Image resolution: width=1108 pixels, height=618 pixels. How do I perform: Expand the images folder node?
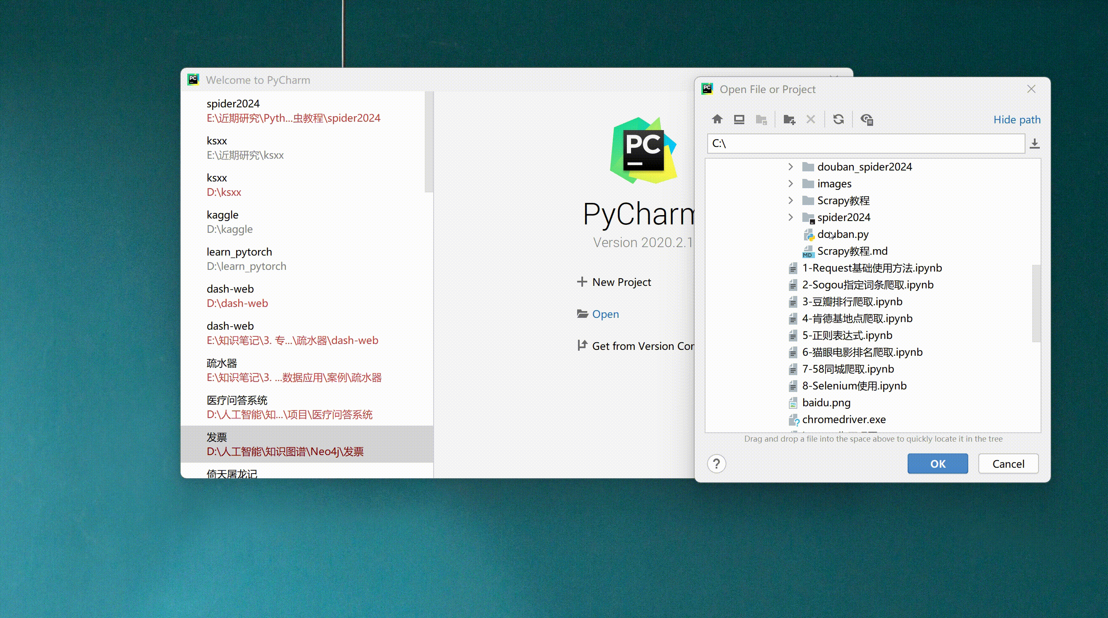coord(791,184)
